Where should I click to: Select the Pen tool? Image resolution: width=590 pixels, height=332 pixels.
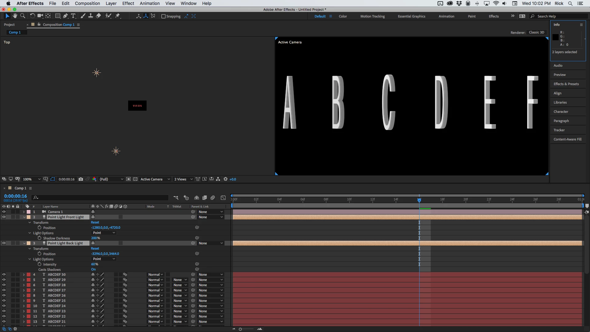pos(65,16)
